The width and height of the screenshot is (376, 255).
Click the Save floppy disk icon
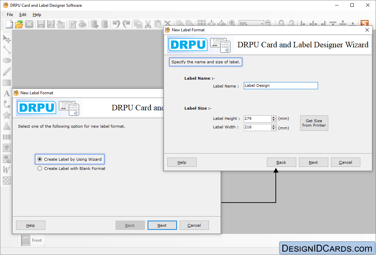[x=41, y=24]
